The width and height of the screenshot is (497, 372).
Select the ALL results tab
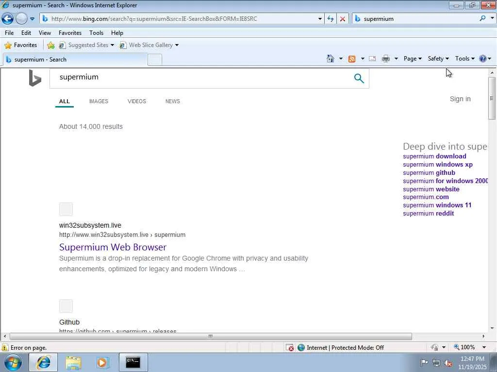(x=65, y=101)
